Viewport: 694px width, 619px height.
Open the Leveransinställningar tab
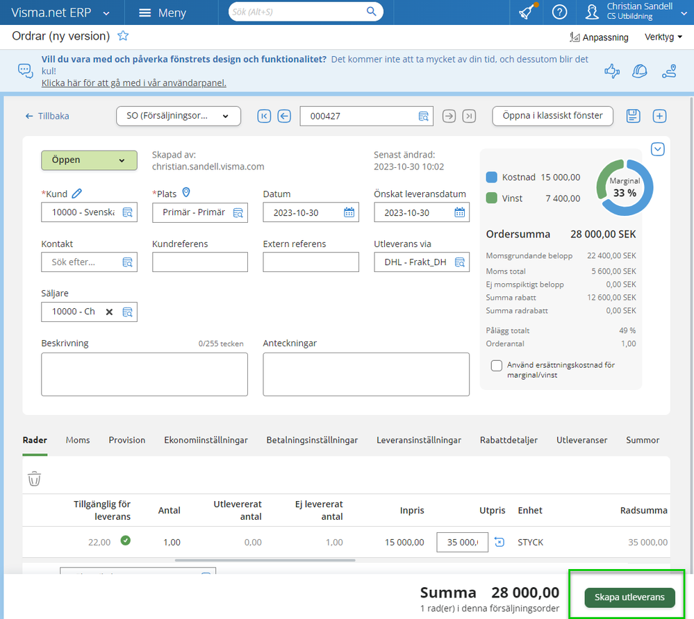[419, 440]
